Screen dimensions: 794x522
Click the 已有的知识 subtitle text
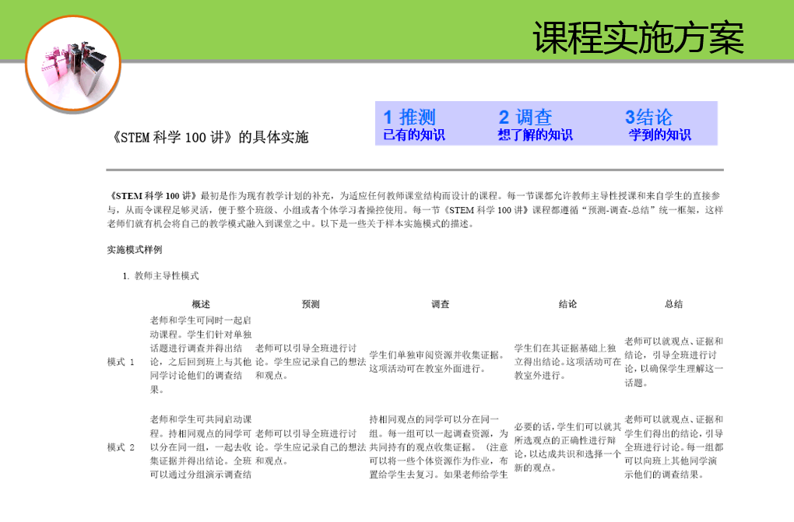414,135
